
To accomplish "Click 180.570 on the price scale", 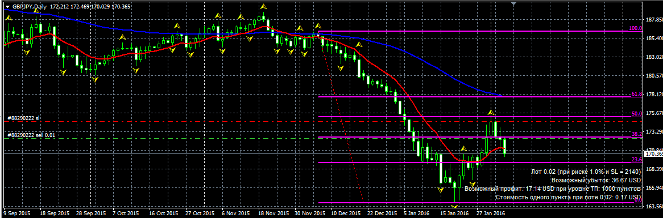I will tap(654, 76).
